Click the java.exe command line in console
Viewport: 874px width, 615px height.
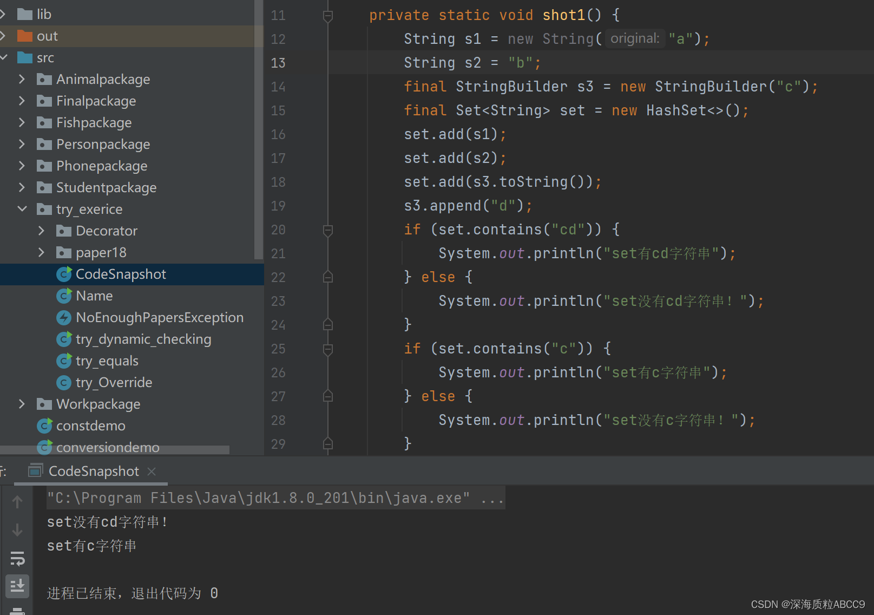(x=275, y=498)
